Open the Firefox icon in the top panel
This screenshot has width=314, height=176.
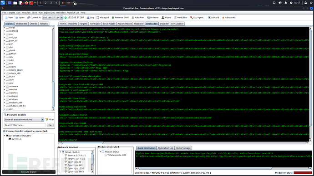pos(26,3)
